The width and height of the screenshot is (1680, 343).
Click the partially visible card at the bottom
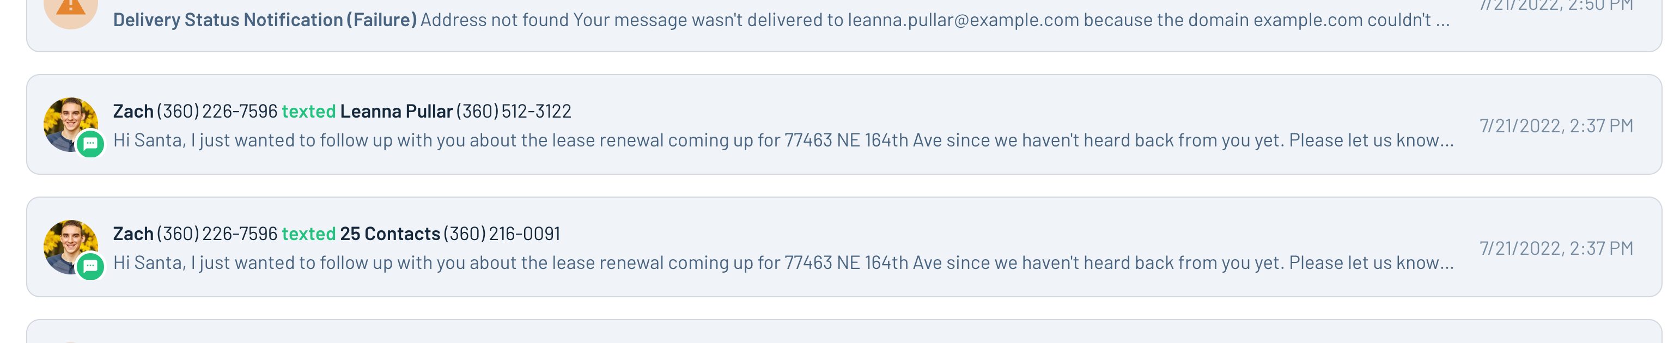click(x=844, y=331)
